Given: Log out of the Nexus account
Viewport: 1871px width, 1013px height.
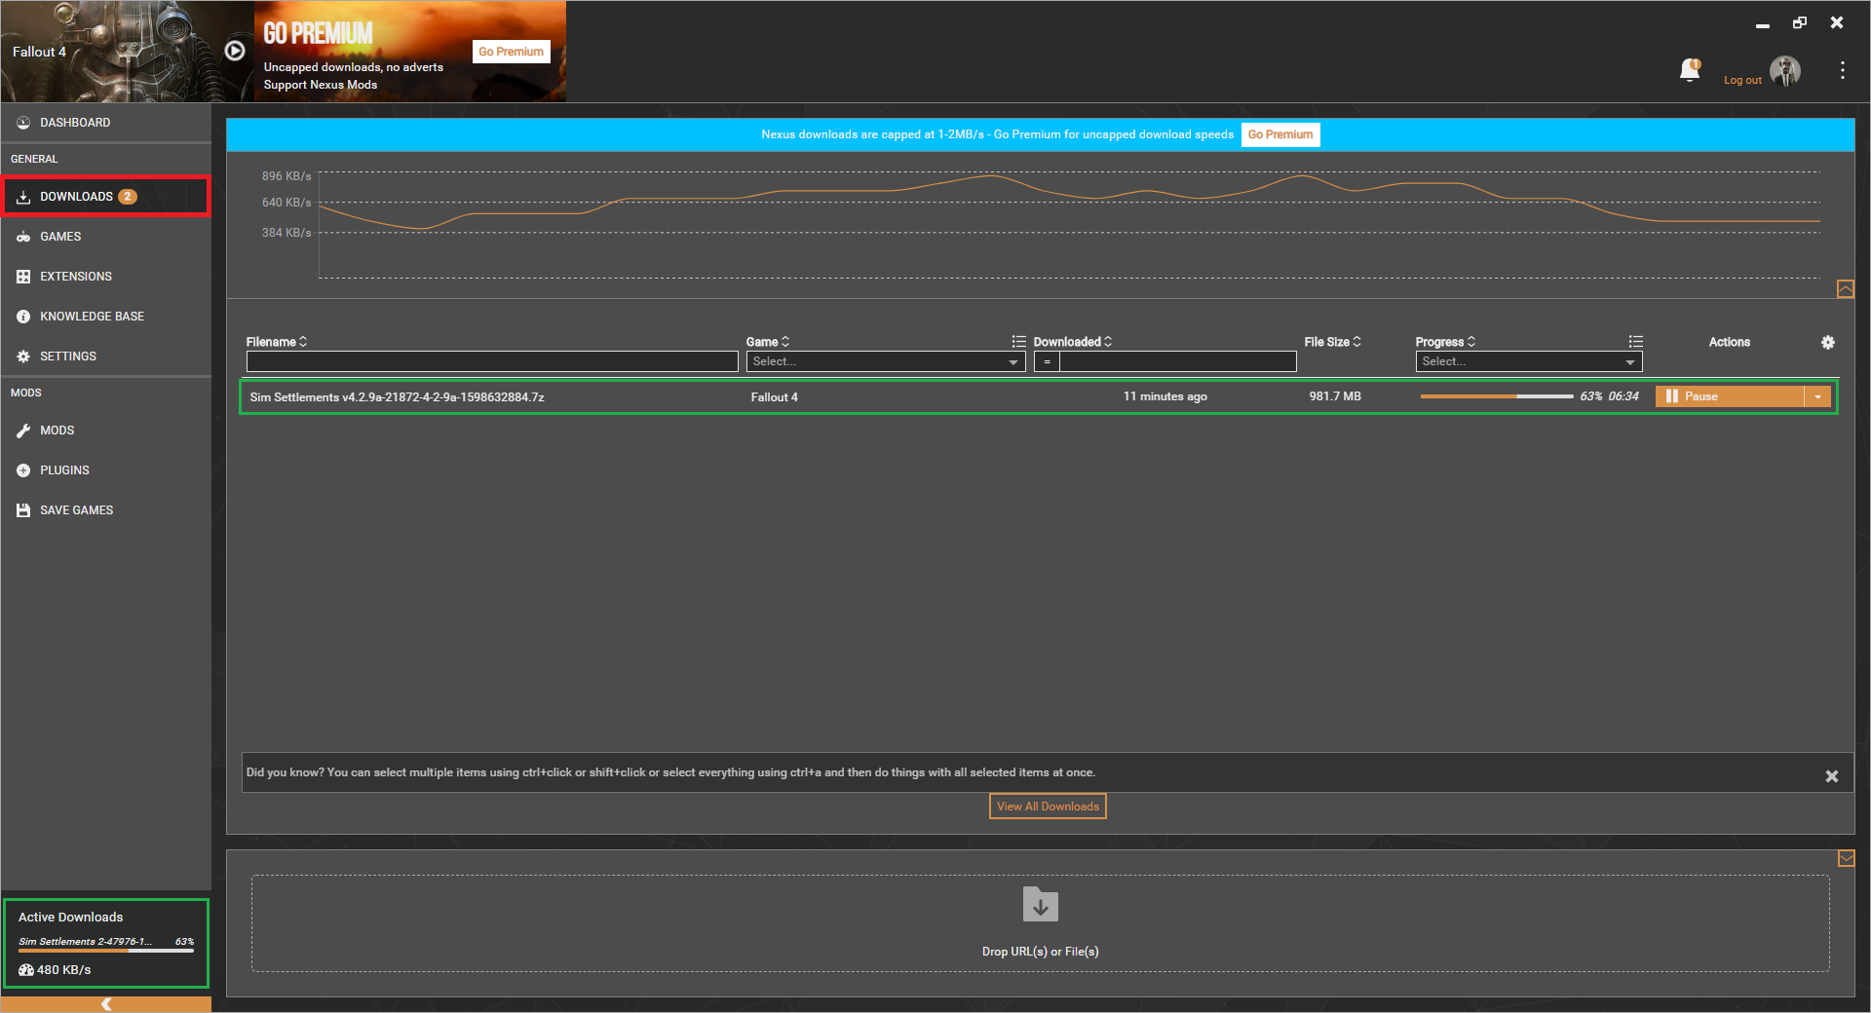Looking at the screenshot, I should [1742, 80].
